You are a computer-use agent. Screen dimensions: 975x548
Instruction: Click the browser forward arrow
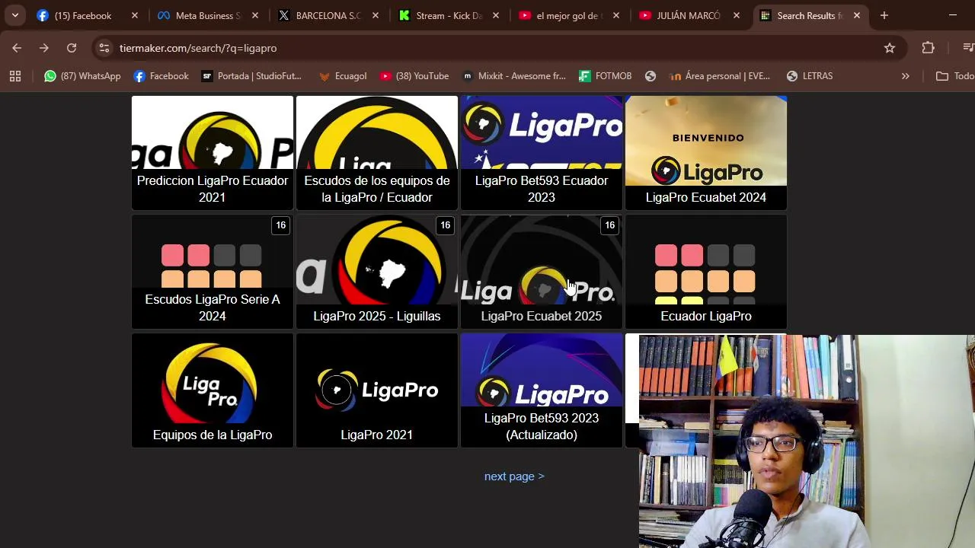pyautogui.click(x=44, y=48)
